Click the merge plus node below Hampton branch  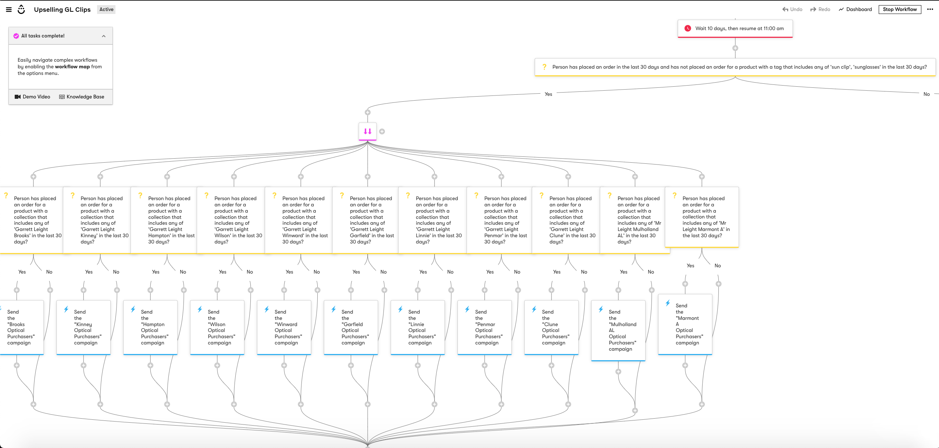click(167, 404)
